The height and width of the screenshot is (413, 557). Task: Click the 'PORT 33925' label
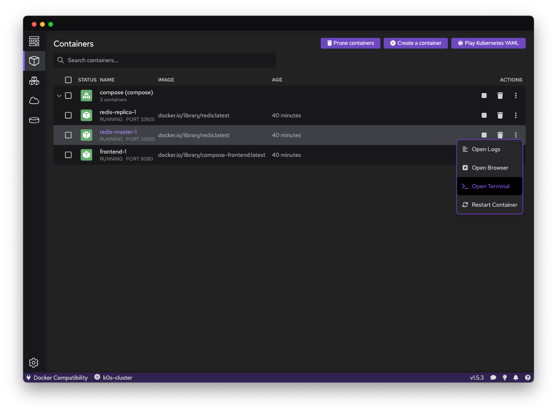pyautogui.click(x=140, y=119)
